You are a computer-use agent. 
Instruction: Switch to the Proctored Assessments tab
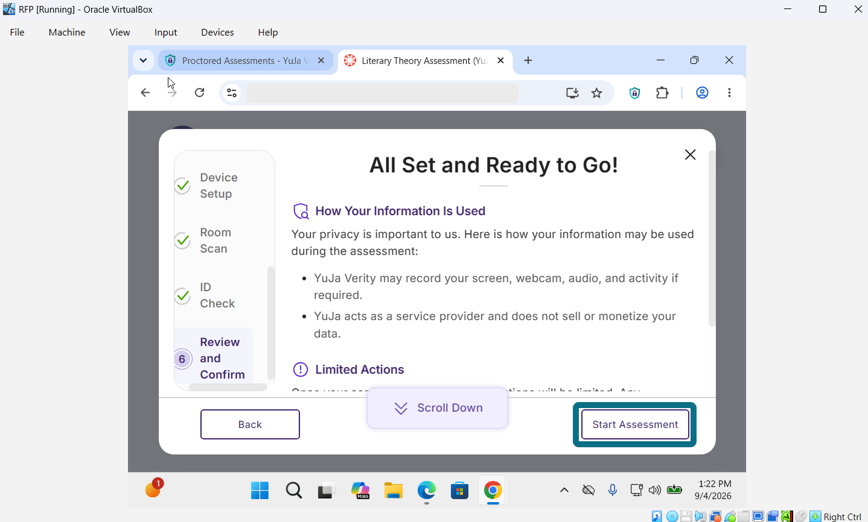(x=246, y=60)
